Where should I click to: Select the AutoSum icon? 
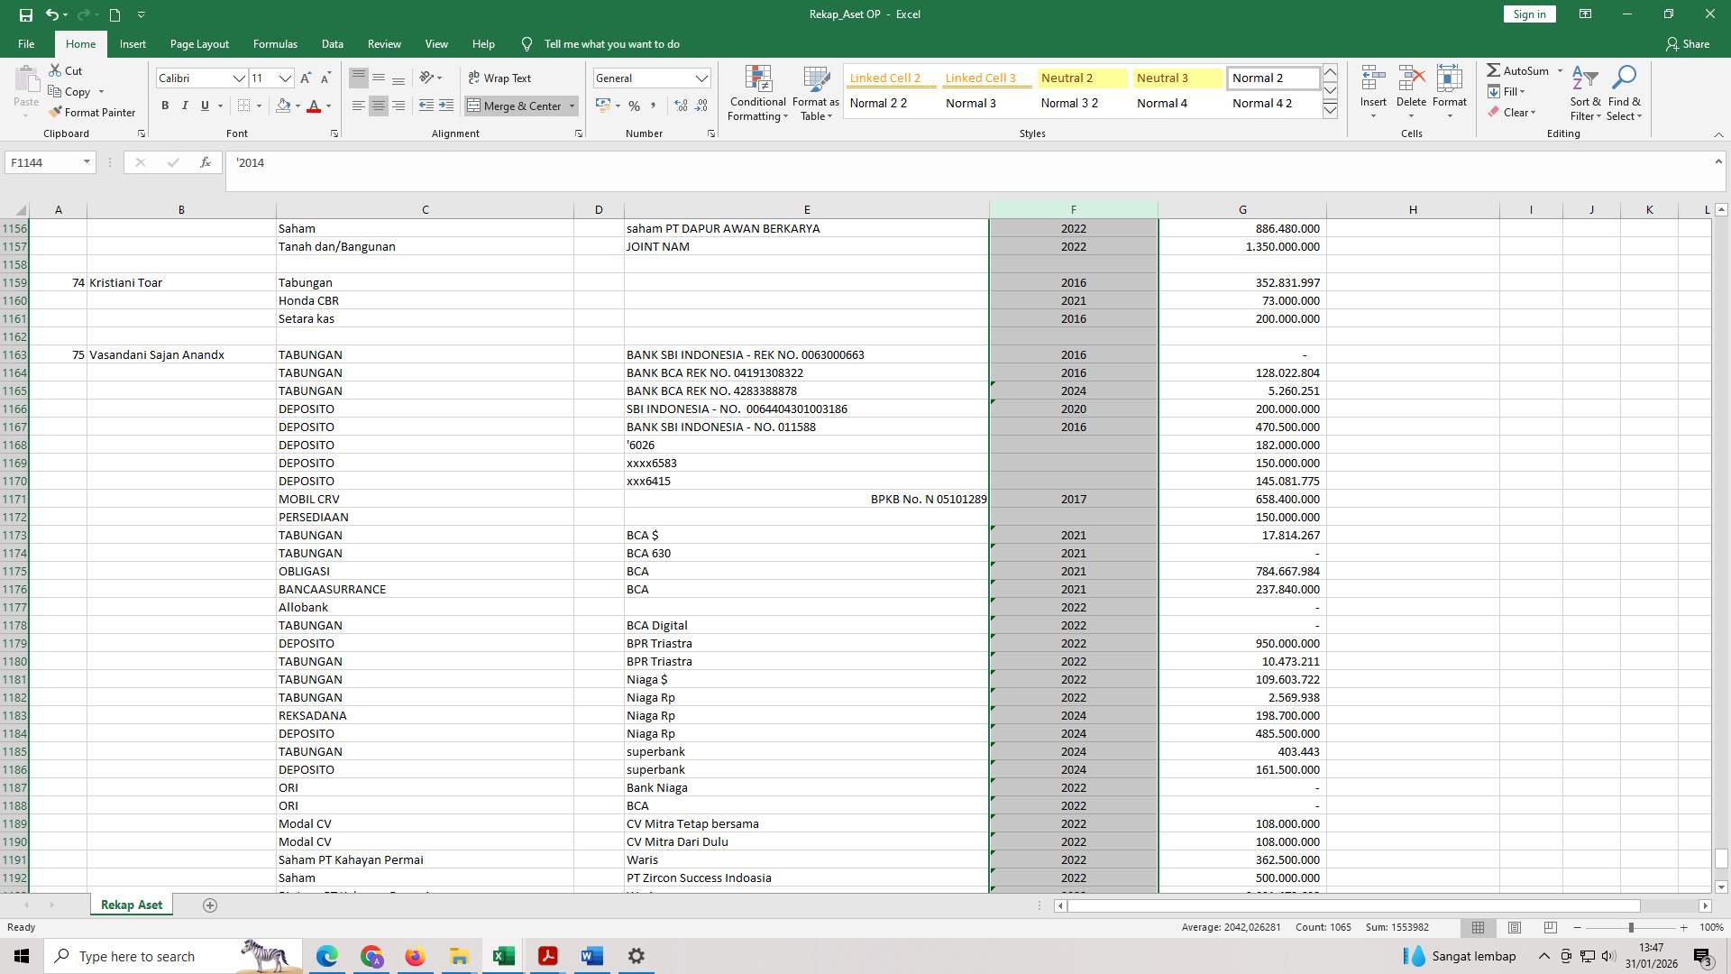point(1494,69)
